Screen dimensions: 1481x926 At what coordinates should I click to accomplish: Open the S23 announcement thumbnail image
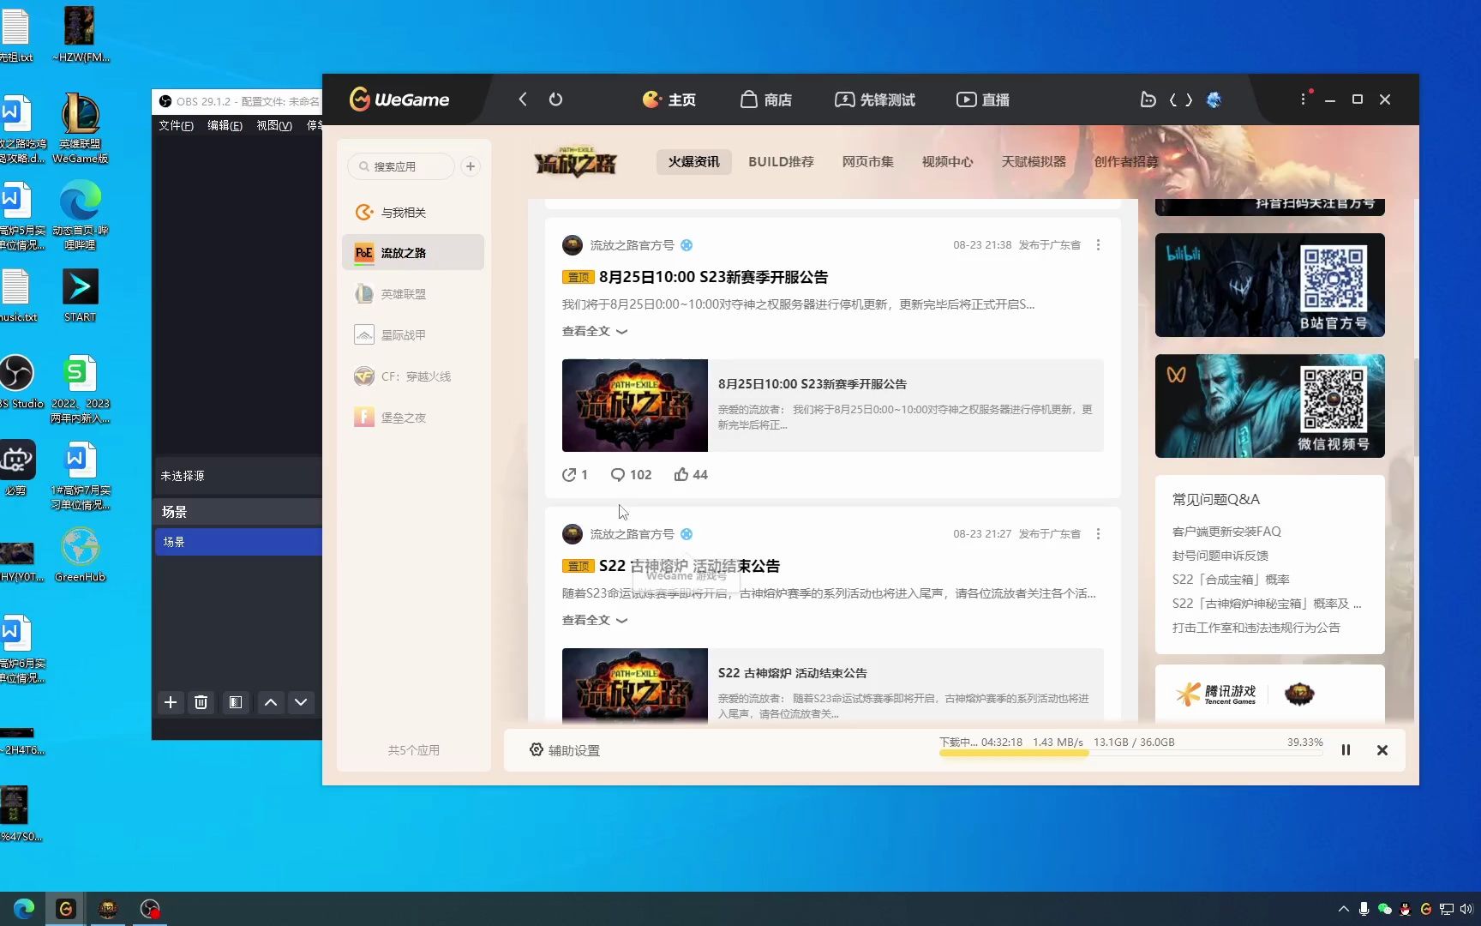[x=635, y=406]
